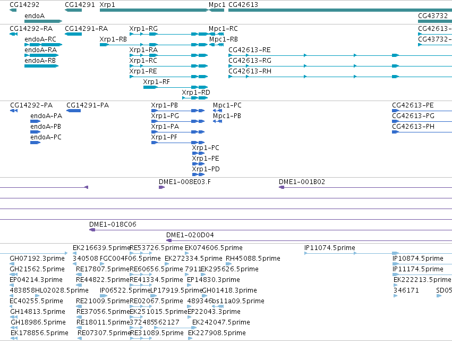
Task: Open transcript CG42613-RE
Action: point(250,50)
